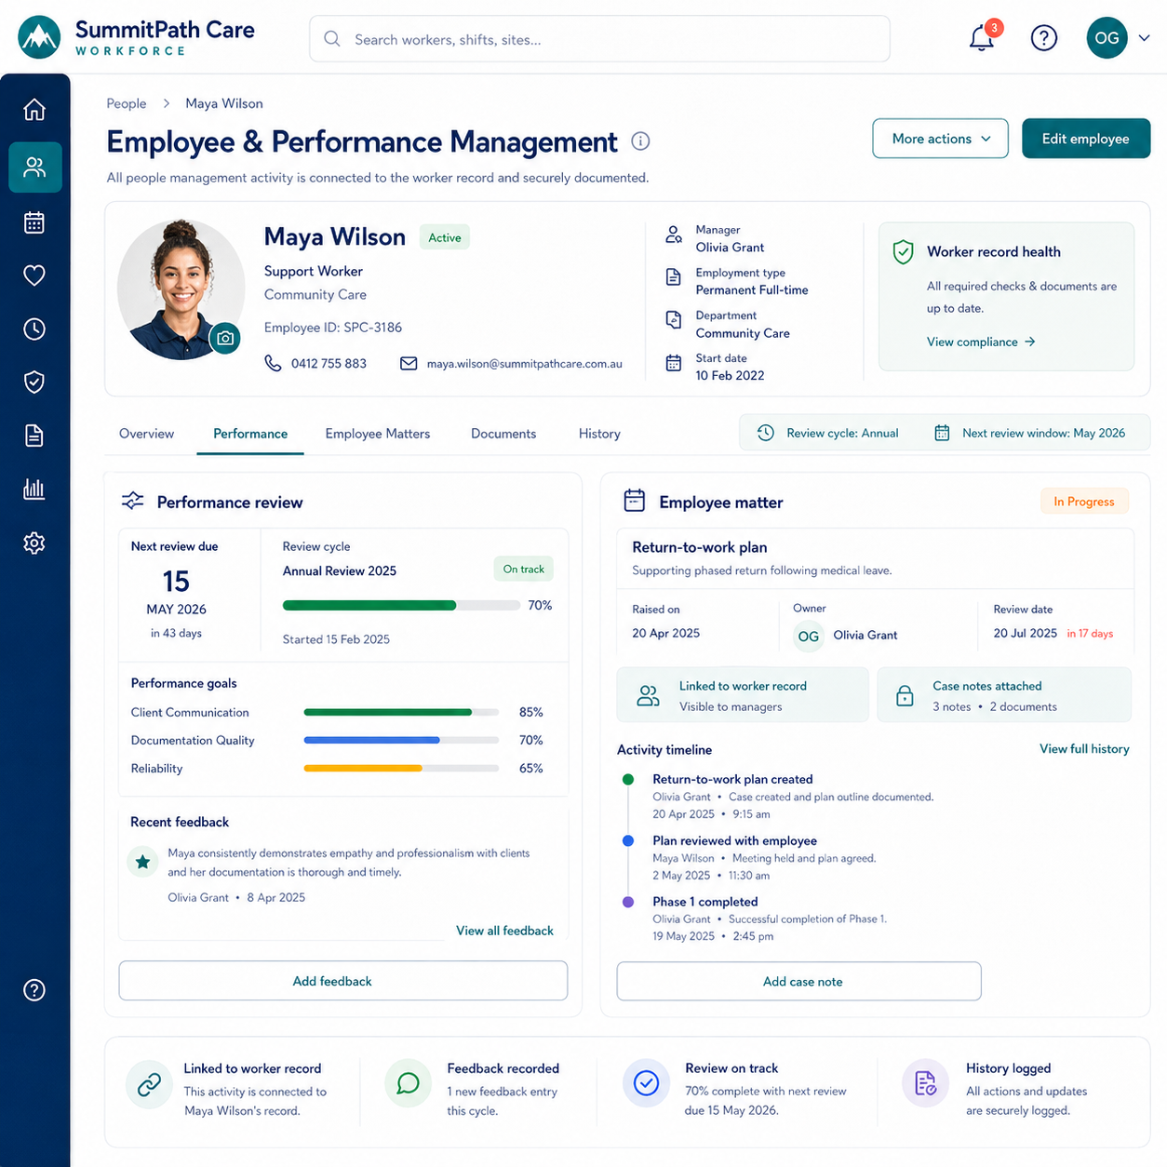This screenshot has width=1167, height=1167.
Task: Open the info icon beside the page title
Action: click(640, 141)
